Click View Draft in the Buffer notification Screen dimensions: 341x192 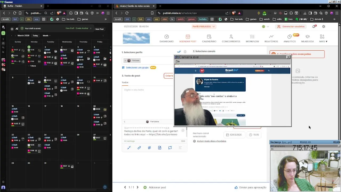click(x=70, y=28)
